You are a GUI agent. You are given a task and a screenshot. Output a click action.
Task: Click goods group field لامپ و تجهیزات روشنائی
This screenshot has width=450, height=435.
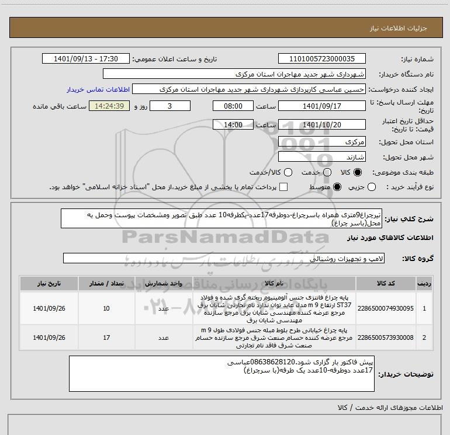click(224, 258)
